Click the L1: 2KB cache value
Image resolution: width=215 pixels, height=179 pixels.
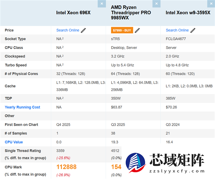[189, 86]
